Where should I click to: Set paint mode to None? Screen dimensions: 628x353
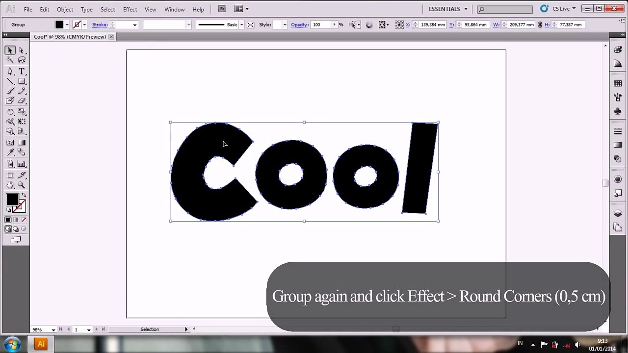pos(24,220)
